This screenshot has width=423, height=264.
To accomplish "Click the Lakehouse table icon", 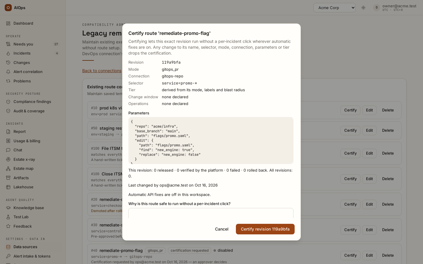I will click(x=8, y=187).
